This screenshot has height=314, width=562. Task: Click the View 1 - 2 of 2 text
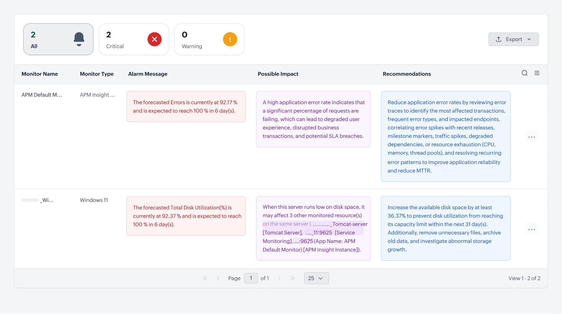[524, 278]
